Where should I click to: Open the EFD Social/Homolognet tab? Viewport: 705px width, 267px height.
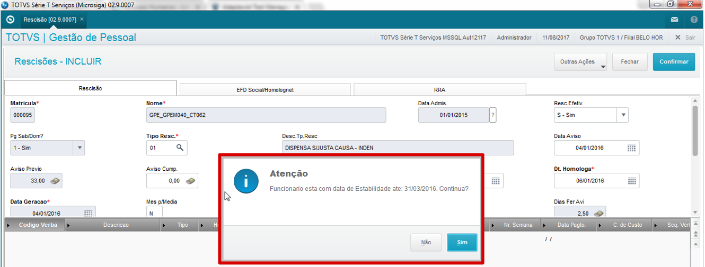(265, 90)
